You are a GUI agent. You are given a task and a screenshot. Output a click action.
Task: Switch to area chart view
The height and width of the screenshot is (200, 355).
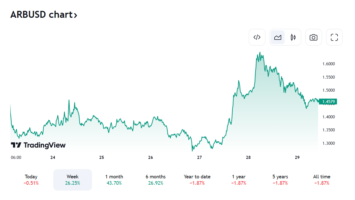pyautogui.click(x=278, y=37)
